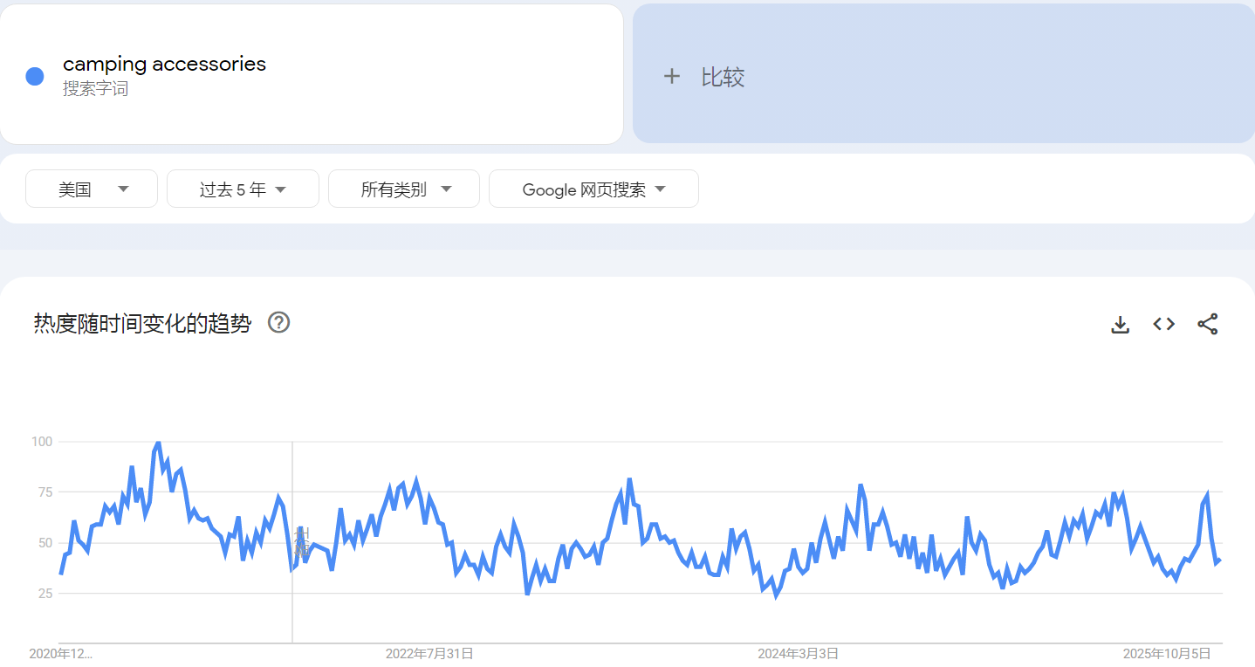The height and width of the screenshot is (667, 1255).
Task: Open the embed code icon
Action: tap(1164, 324)
